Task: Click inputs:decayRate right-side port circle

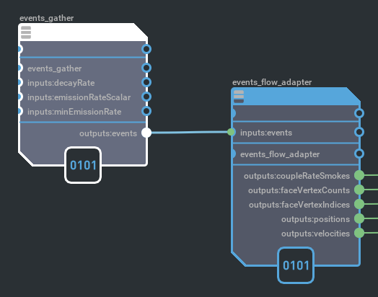Action: click(x=146, y=82)
